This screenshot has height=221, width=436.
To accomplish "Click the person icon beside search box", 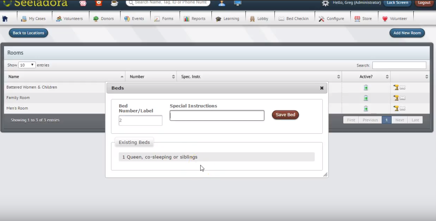I will [222, 3].
